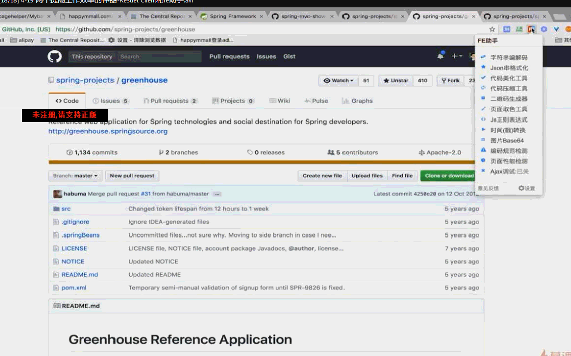Open the FE助手 extension icon in toolbar
Screen dimensions: 571x356
532,29
